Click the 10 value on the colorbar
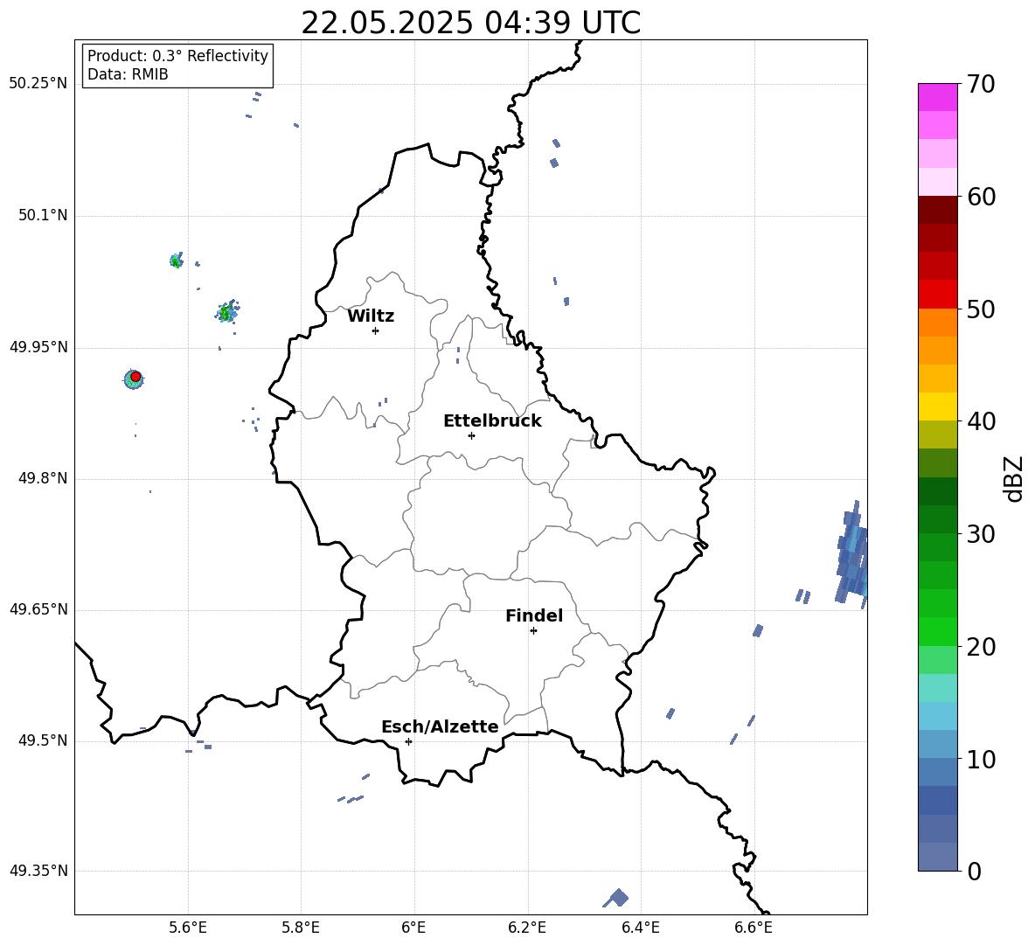Screen dimensions: 1035x945 pos(981,759)
